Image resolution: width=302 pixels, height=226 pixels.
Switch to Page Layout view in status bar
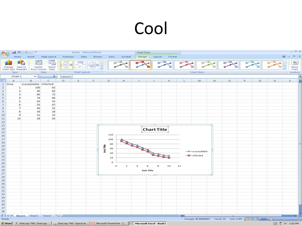tap(252, 219)
